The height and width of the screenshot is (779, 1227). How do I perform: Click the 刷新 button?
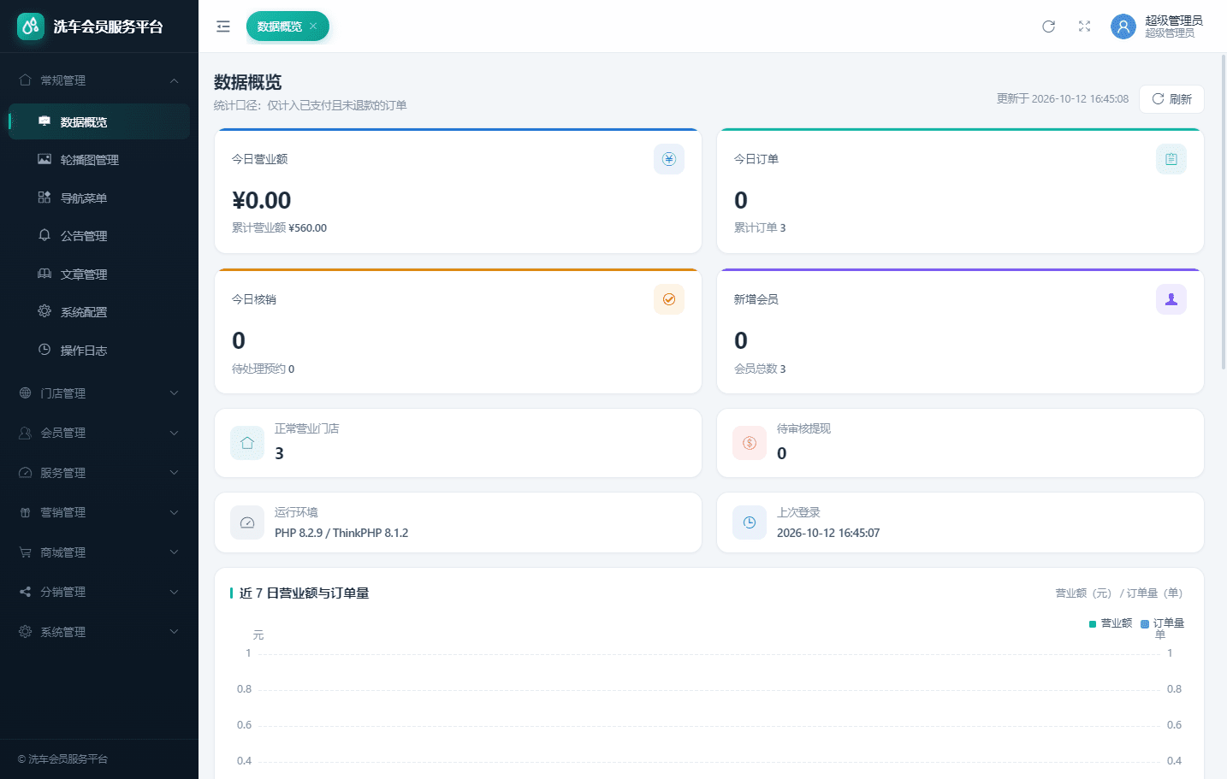point(1171,99)
